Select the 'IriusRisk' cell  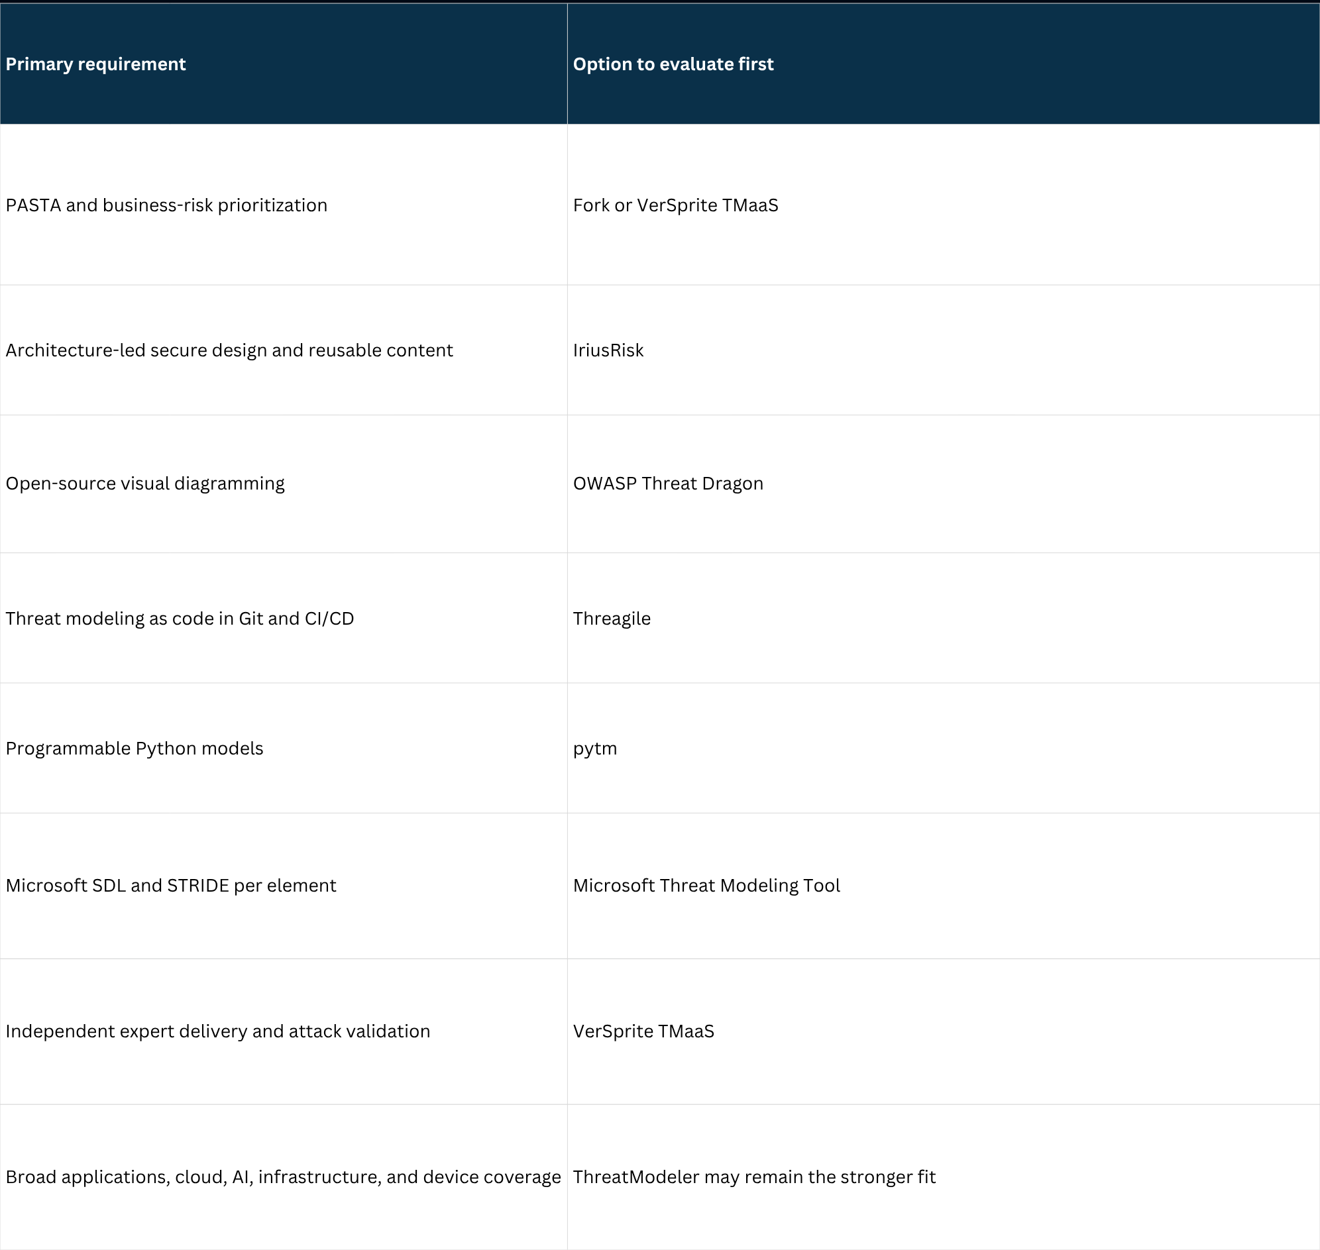[944, 350]
